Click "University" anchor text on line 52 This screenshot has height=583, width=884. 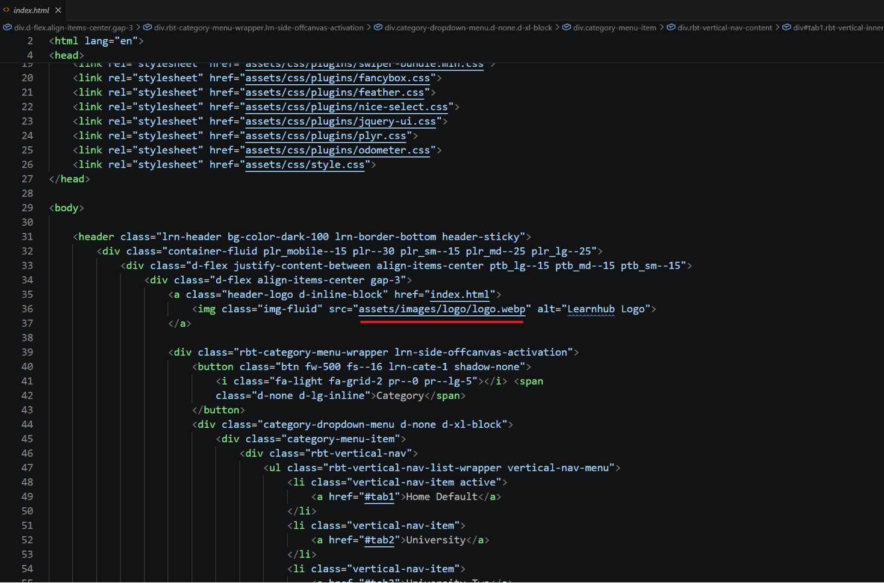click(435, 540)
